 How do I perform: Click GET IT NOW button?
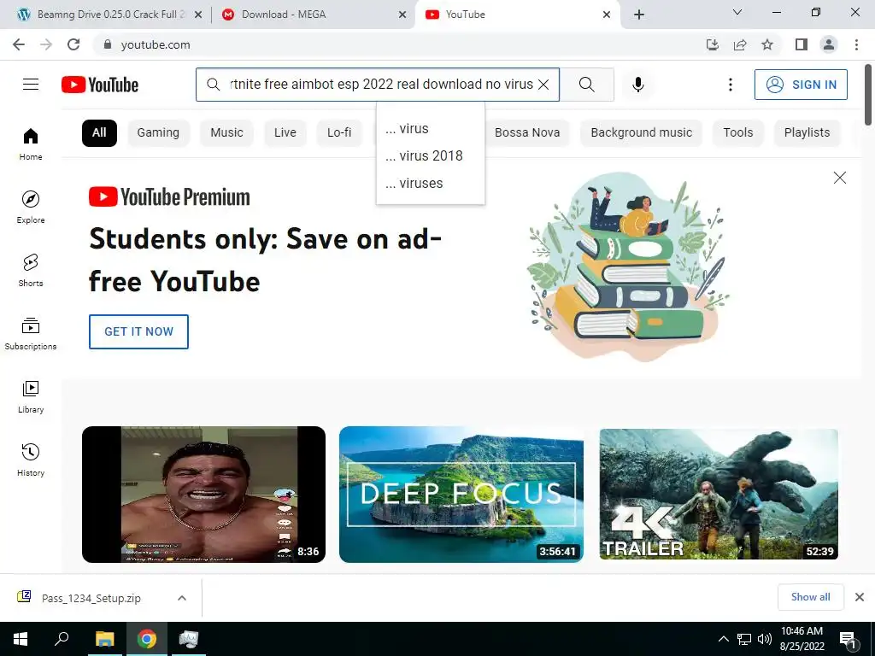click(139, 331)
